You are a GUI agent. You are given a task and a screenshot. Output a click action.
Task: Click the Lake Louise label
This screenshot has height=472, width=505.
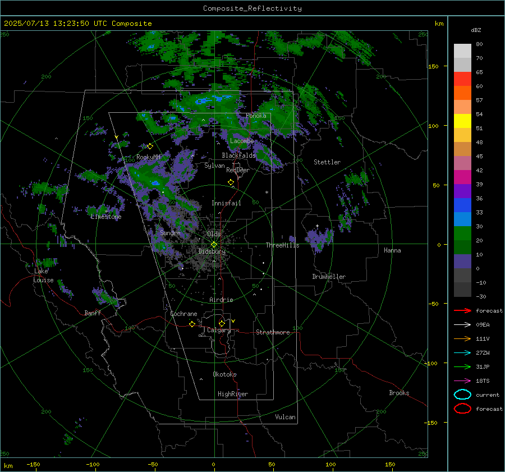(x=43, y=276)
